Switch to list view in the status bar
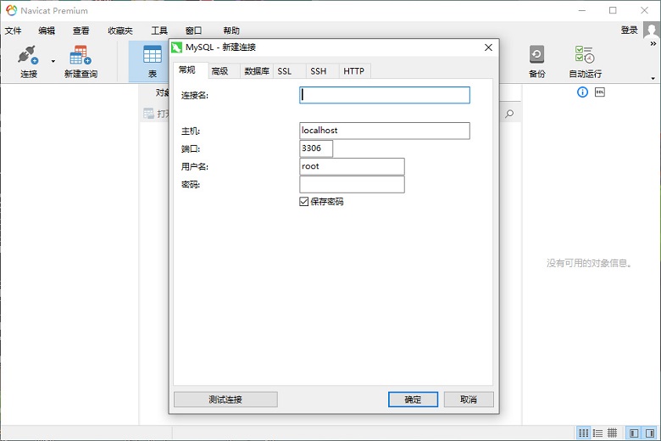This screenshot has width=661, height=441. coord(597,433)
